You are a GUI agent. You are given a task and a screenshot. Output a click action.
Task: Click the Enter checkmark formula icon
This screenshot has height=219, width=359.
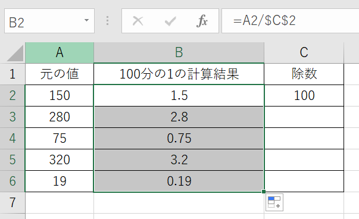(x=170, y=21)
